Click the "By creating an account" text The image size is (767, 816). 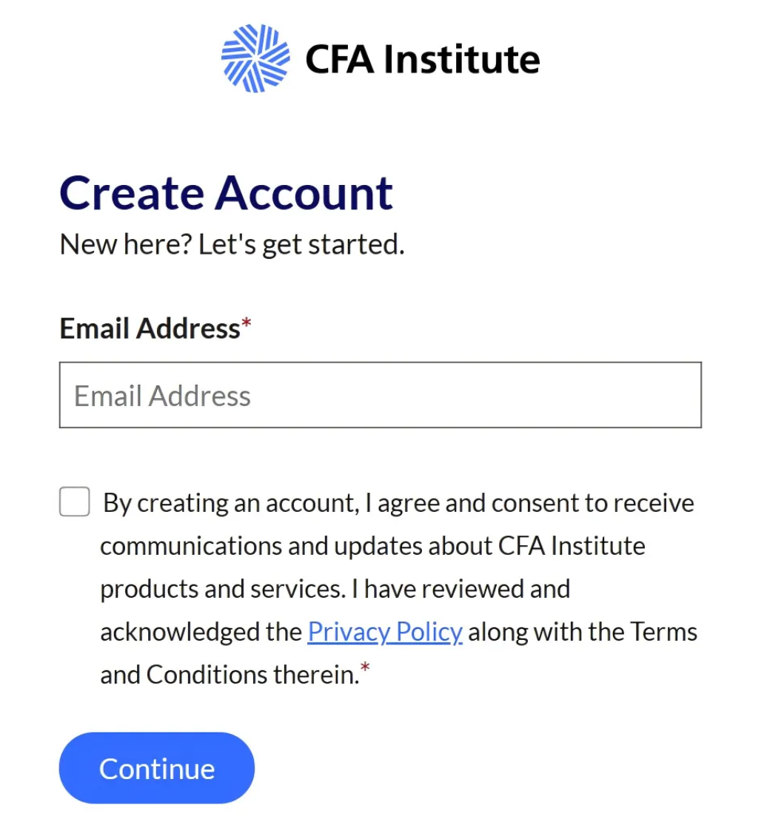[230, 503]
